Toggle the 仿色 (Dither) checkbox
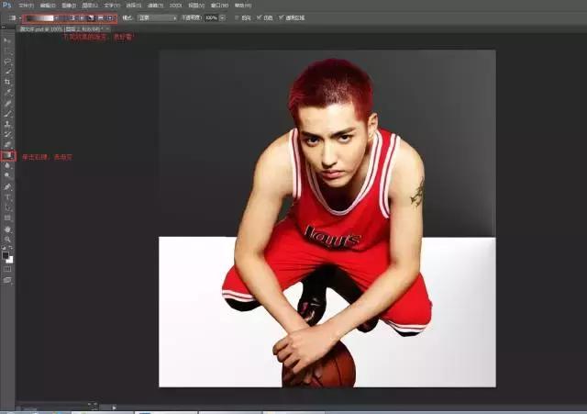 click(x=258, y=17)
